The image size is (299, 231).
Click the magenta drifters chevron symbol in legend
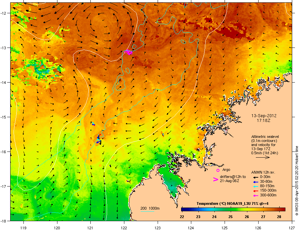pos(215,179)
